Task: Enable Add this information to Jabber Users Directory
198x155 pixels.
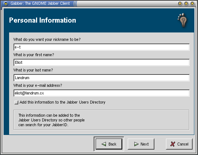Action: (x=16, y=102)
